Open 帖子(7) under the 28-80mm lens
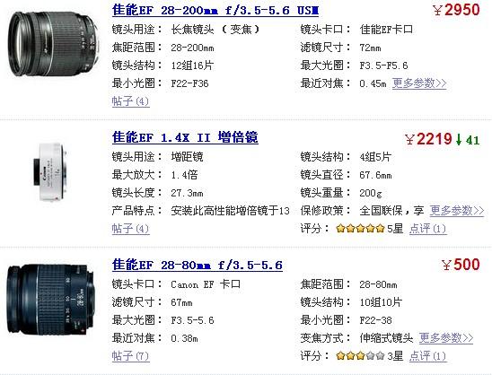The width and height of the screenshot is (492, 375). 130,356
